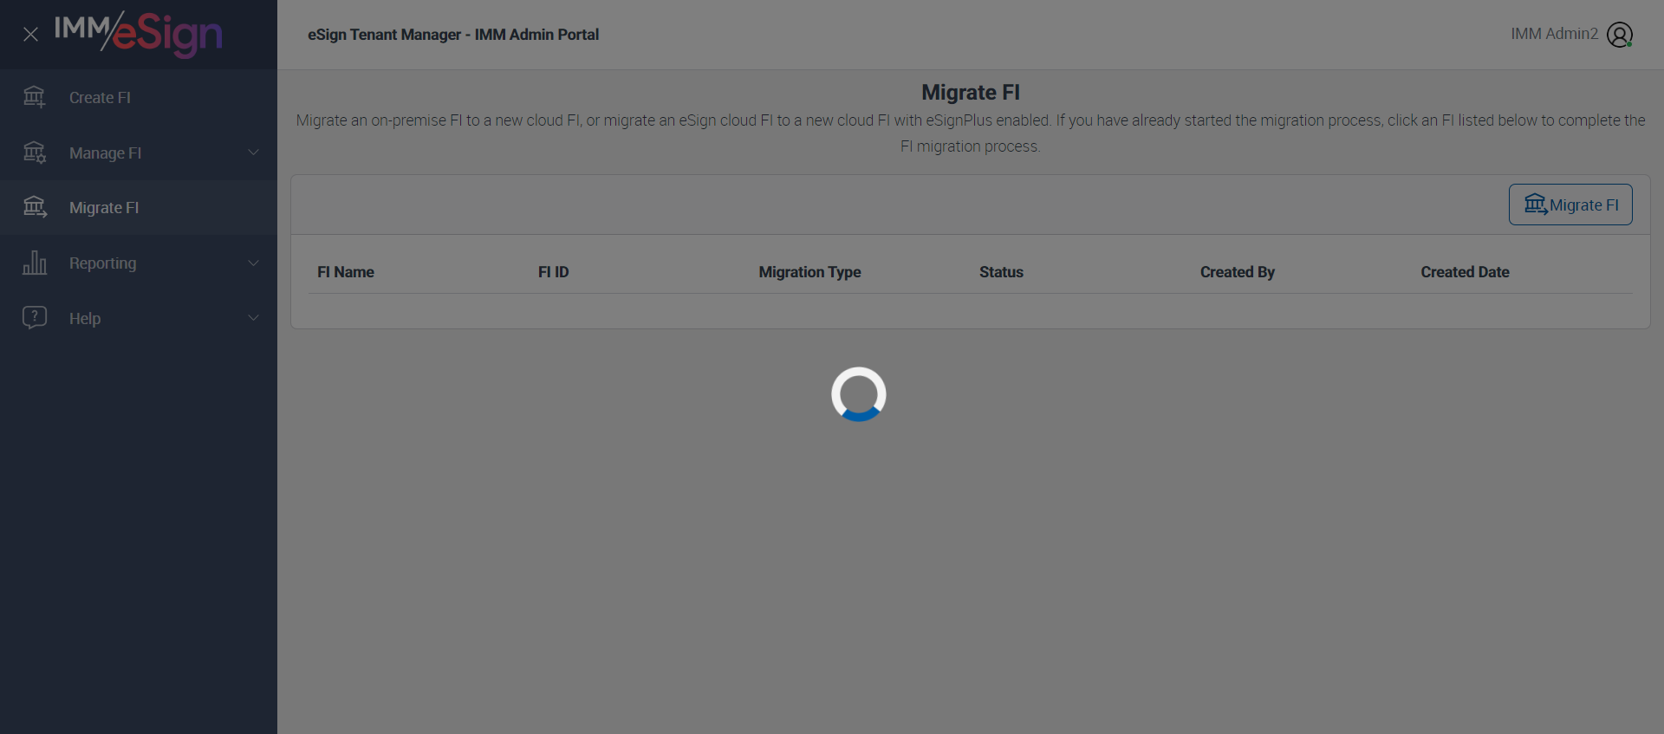
Task: Click the Migrate FI button above the table
Action: pos(1570,205)
